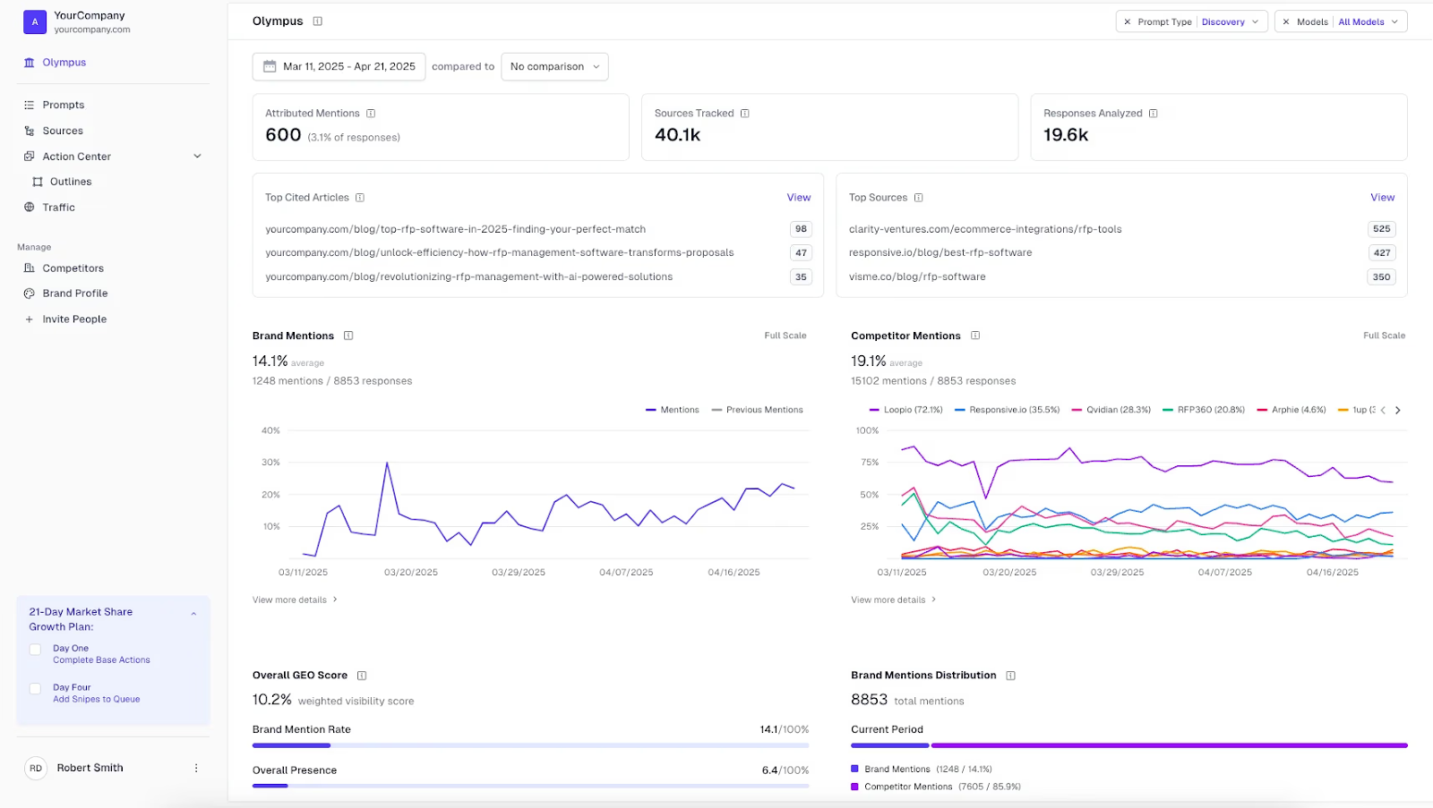The height and width of the screenshot is (808, 1433).
Task: Select the Prompts icon in the sidebar
Action: click(30, 105)
